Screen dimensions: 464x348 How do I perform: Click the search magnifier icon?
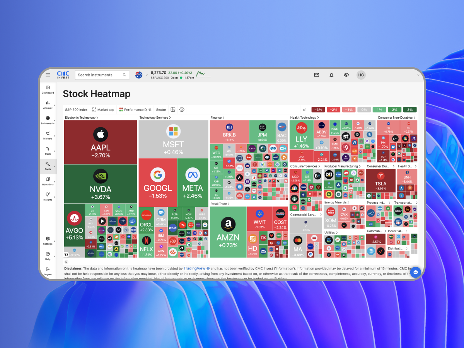click(125, 75)
